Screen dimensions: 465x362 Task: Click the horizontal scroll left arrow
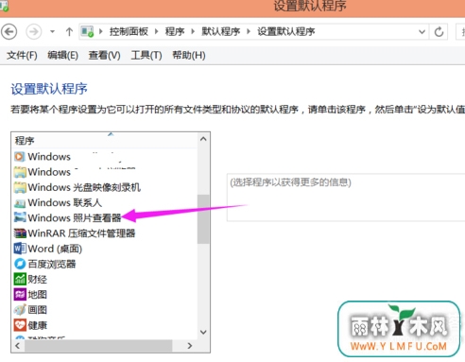coord(18,346)
